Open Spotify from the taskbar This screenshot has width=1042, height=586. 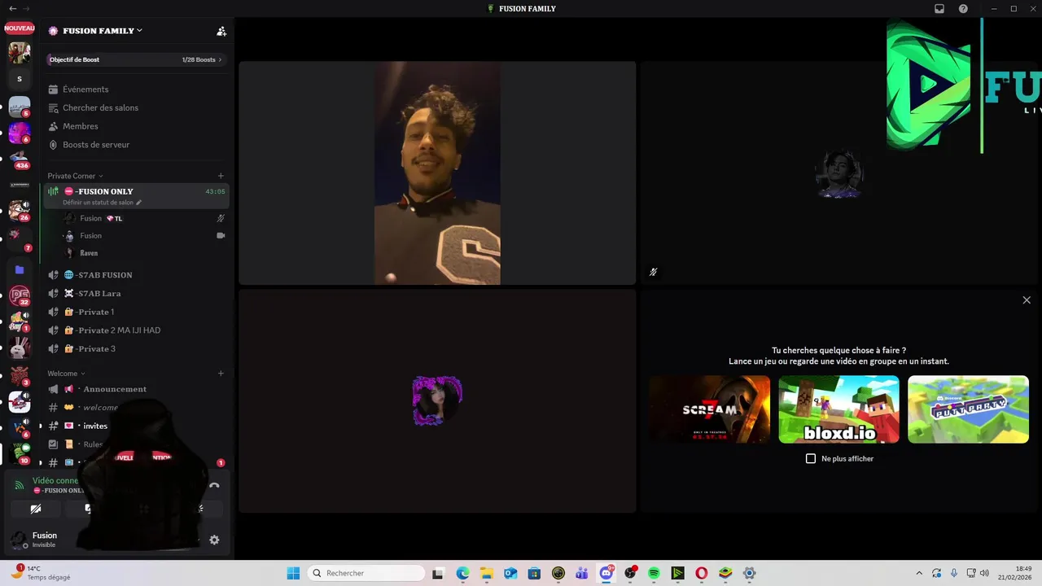[x=654, y=573]
